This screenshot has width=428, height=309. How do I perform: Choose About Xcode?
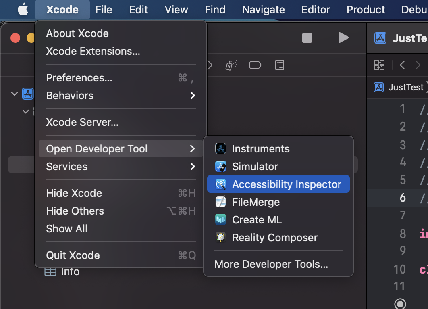pos(121,33)
